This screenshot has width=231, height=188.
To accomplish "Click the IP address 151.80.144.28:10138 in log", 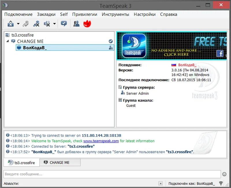I will click(101, 135).
